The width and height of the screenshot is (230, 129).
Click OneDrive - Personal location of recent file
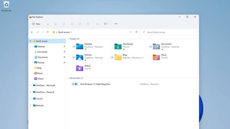coord(149,84)
